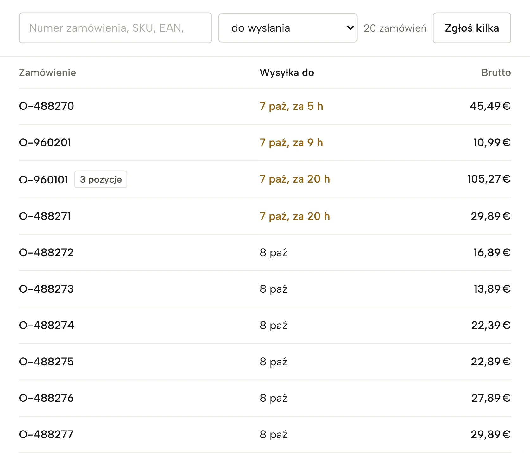Click the 27,89 € amount
530x453 pixels.
coord(491,398)
